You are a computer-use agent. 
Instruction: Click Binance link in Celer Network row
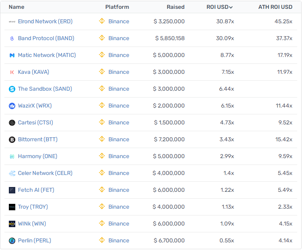[119, 173]
